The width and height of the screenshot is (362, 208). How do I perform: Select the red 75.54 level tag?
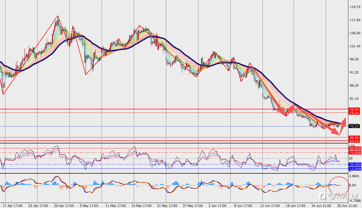(354, 113)
